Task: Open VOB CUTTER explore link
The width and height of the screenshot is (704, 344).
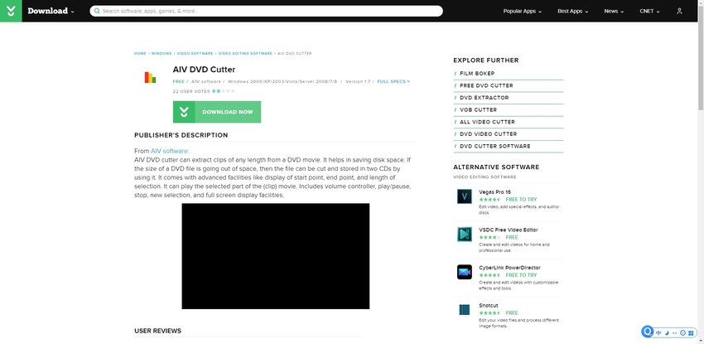Action: [478, 109]
